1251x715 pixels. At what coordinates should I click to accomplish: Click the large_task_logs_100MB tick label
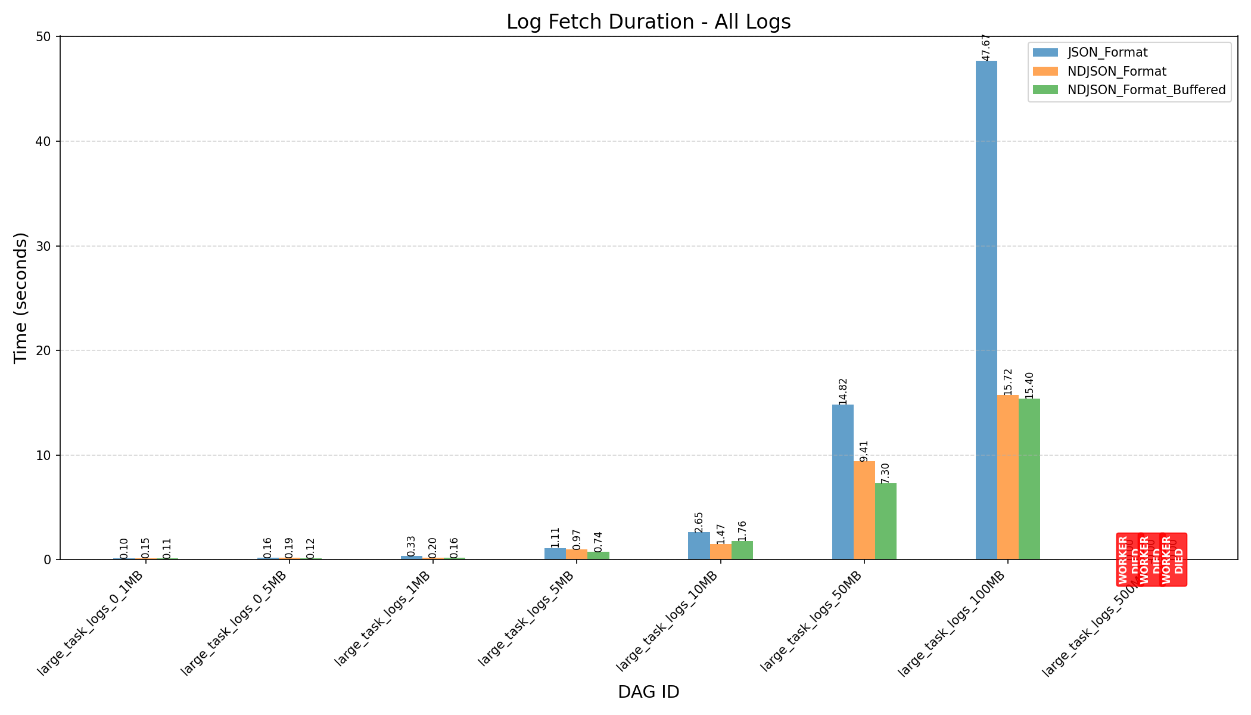pyautogui.click(x=952, y=623)
